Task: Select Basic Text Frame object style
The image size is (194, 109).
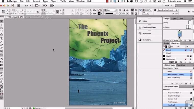Action: [174, 78]
